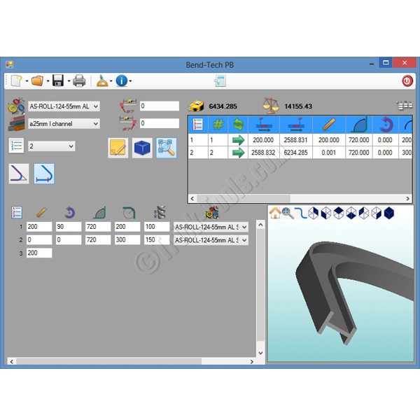Open the bend count dropdown showing 2
Image resolution: width=420 pixels, height=420 pixels.
point(51,146)
